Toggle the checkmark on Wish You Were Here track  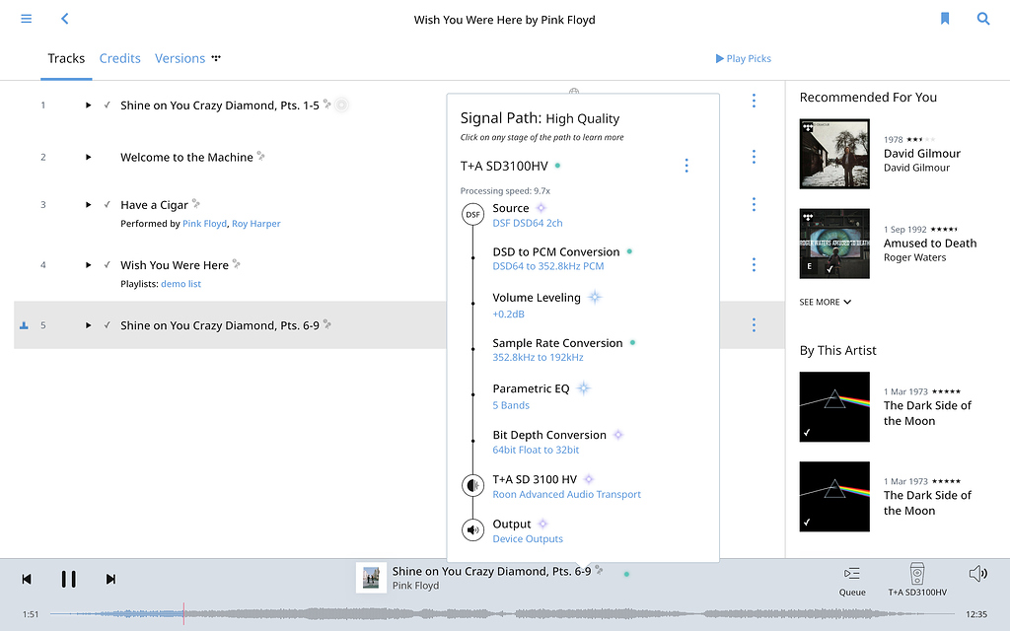click(x=107, y=265)
